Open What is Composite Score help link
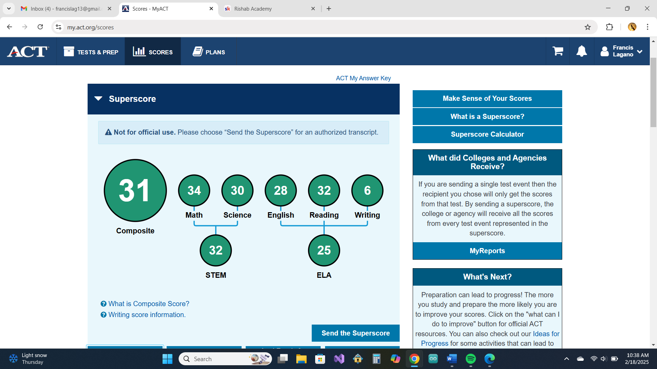Image resolution: width=657 pixels, height=369 pixels. tap(149, 304)
